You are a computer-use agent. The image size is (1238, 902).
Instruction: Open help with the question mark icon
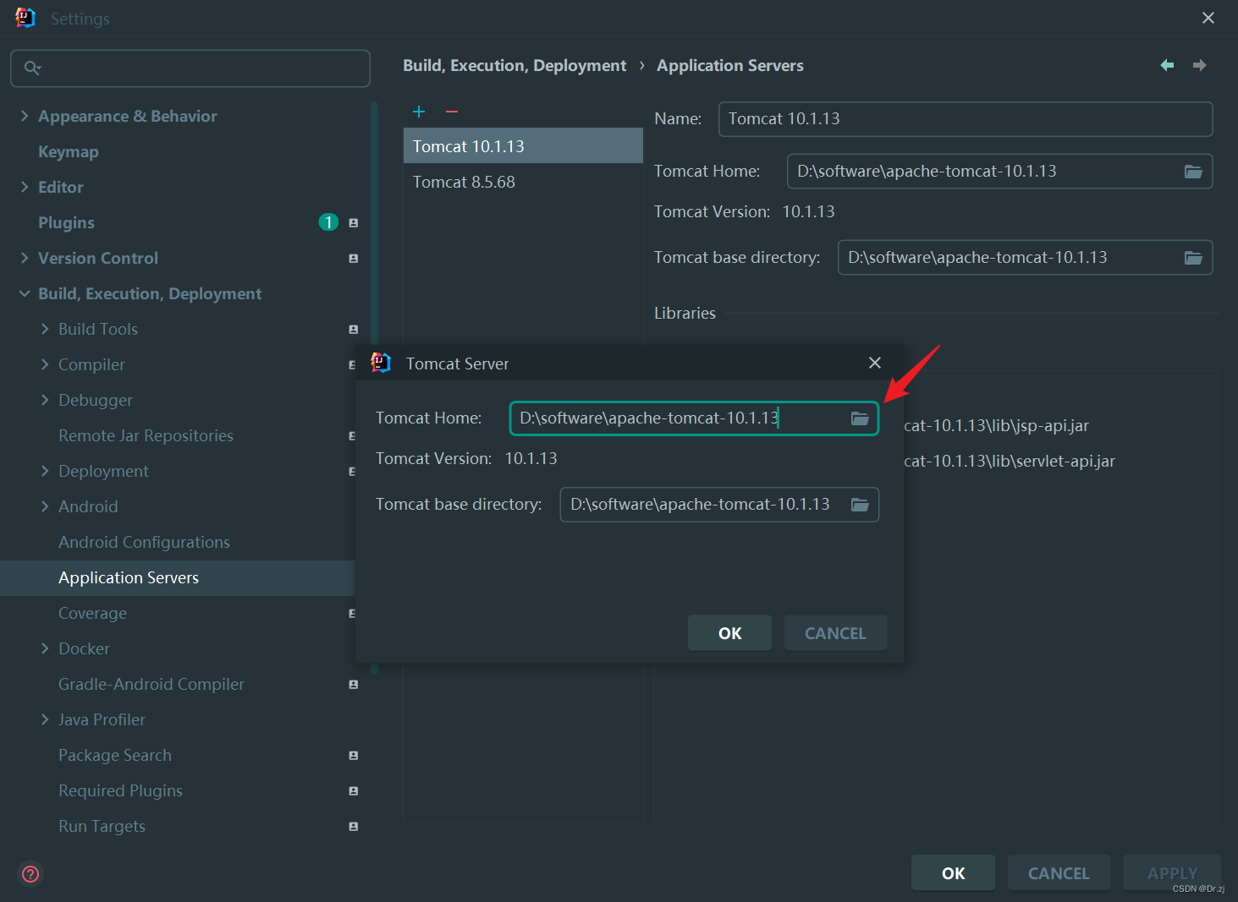[x=30, y=873]
